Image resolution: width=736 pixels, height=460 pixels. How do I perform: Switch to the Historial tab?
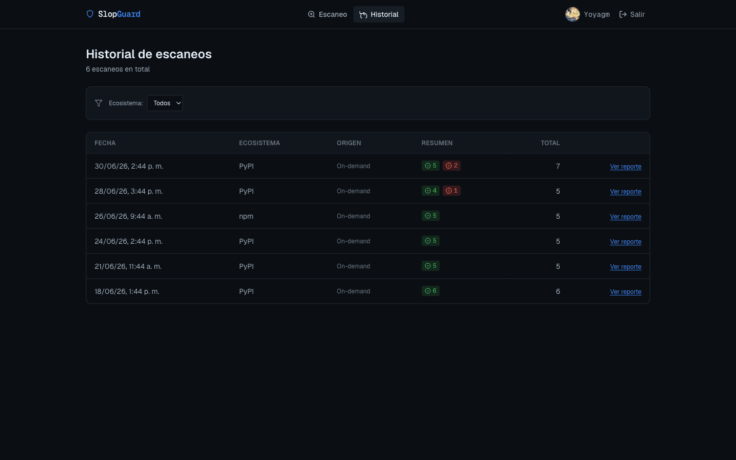[x=379, y=14]
